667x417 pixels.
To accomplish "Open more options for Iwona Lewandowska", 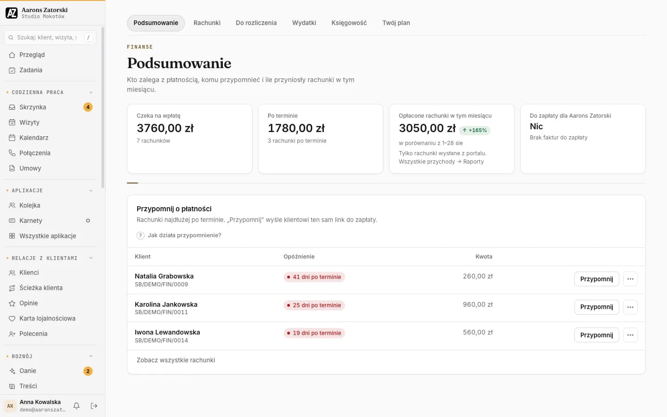I will tap(630, 335).
